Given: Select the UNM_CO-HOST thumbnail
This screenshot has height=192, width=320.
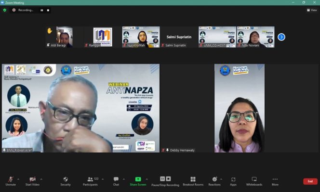Looking at the screenshot, I should click(x=217, y=37).
